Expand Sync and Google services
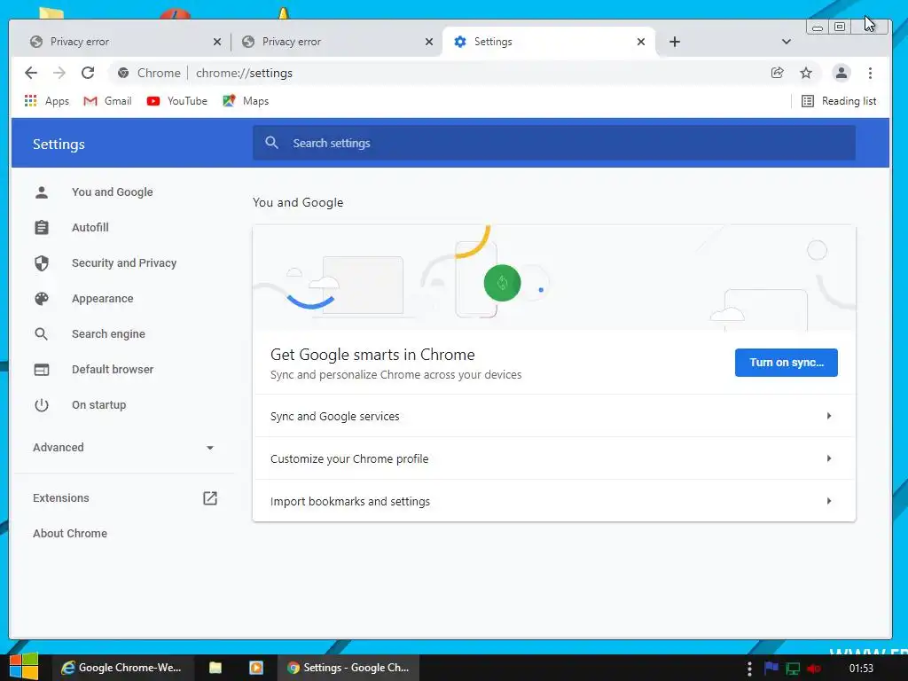The image size is (908, 681). pos(554,416)
